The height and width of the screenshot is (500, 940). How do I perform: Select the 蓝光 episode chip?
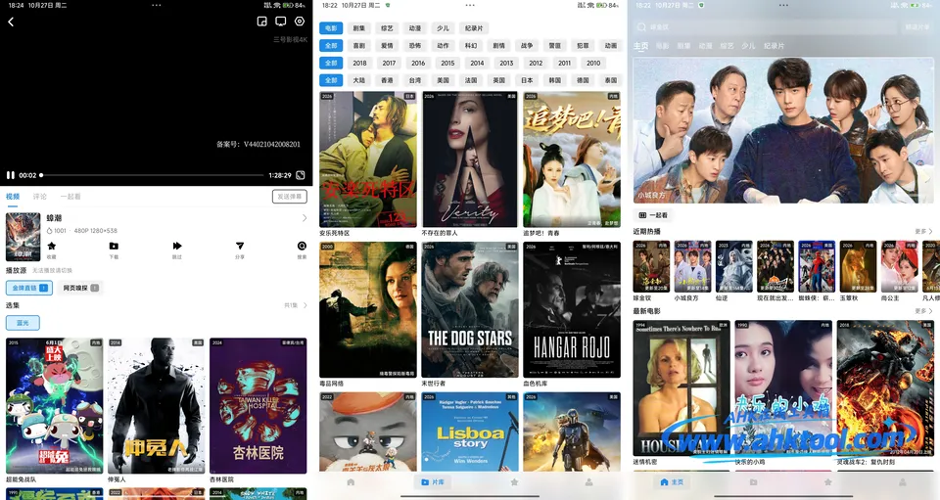click(23, 323)
